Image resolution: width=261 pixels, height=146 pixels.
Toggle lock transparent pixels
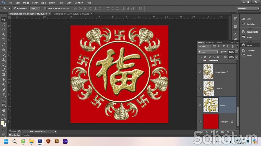pyautogui.click(x=205, y=57)
